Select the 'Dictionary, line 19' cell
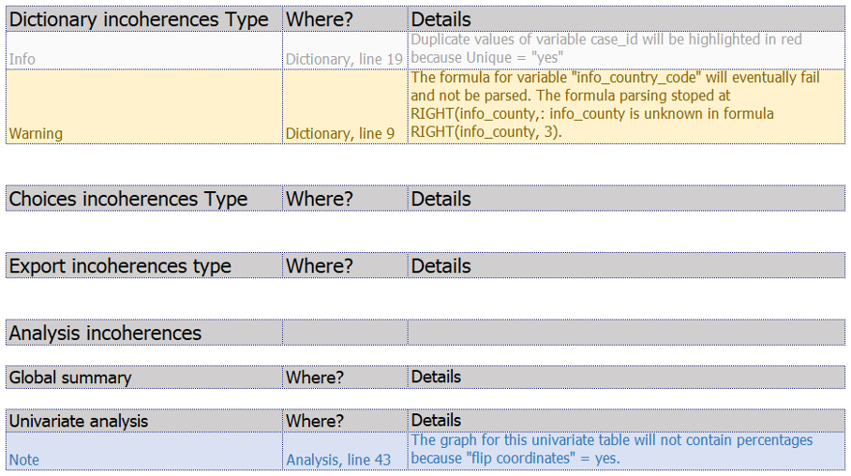 coord(345,51)
